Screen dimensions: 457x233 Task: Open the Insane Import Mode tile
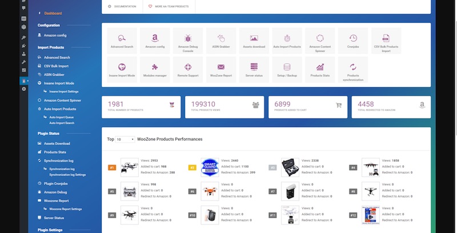tap(122, 70)
